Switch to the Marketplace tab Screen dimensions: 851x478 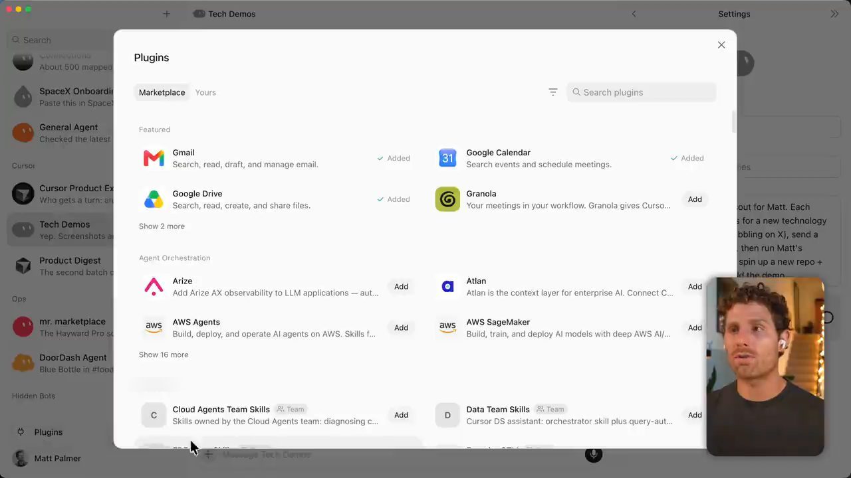[x=162, y=92]
